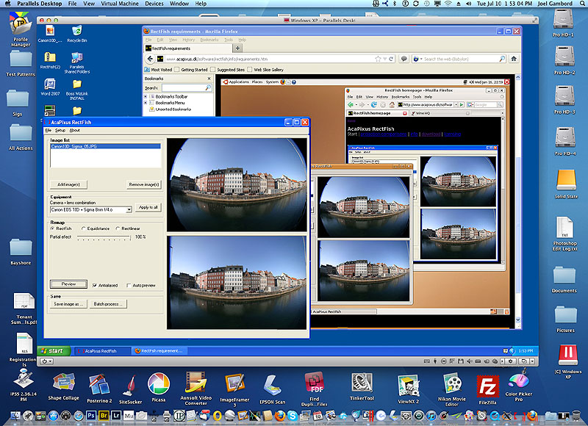Image resolution: width=588 pixels, height=426 pixels.
Task: Click Save image as... button
Action: pyautogui.click(x=68, y=304)
